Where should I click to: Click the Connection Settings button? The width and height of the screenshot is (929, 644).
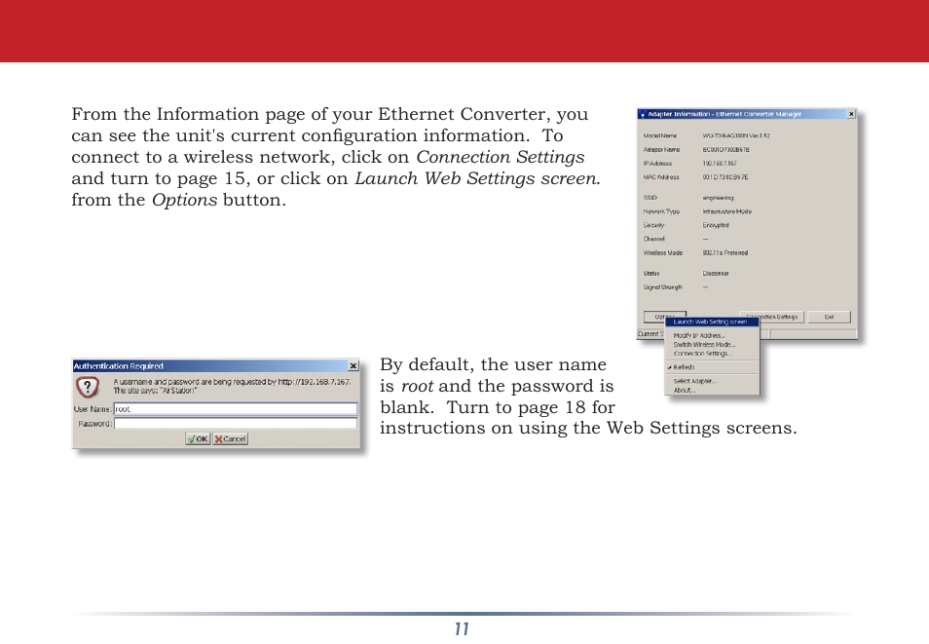point(772,317)
